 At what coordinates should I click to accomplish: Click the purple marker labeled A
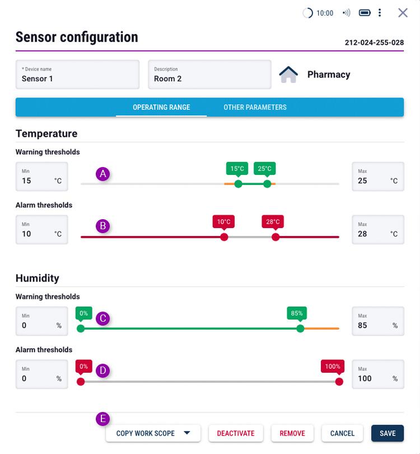pos(102,174)
